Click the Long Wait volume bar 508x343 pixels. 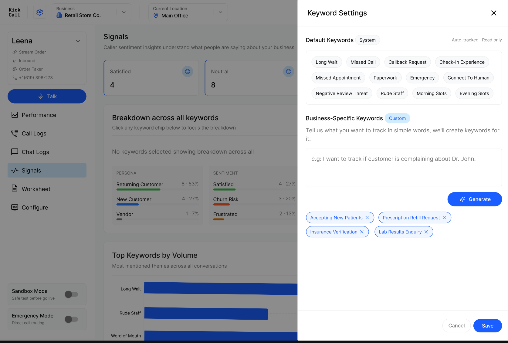221,289
